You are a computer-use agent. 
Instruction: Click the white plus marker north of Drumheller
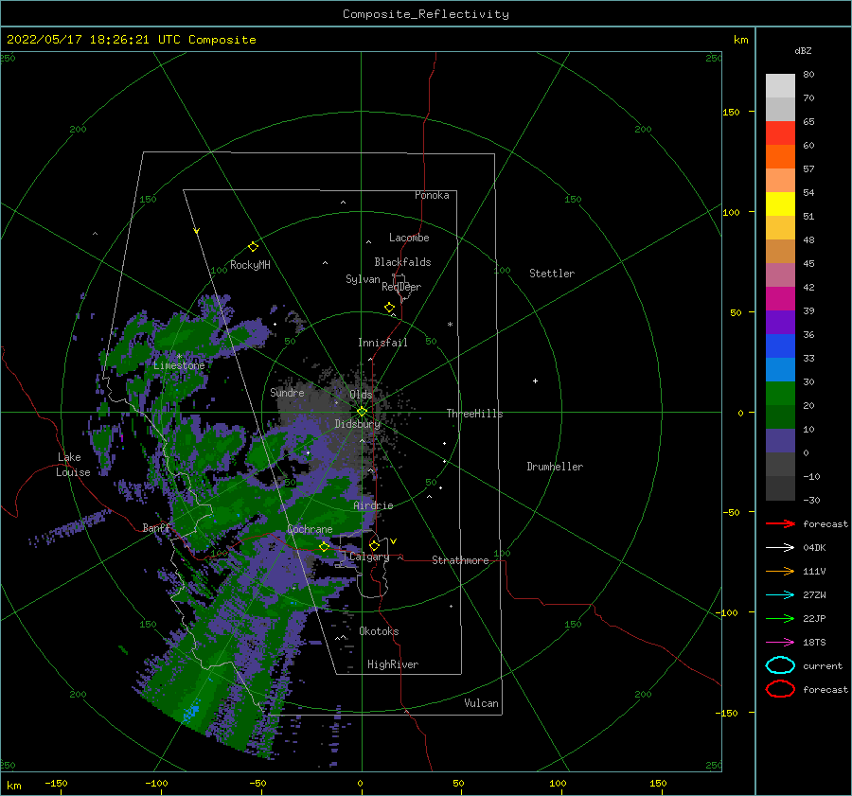[535, 380]
